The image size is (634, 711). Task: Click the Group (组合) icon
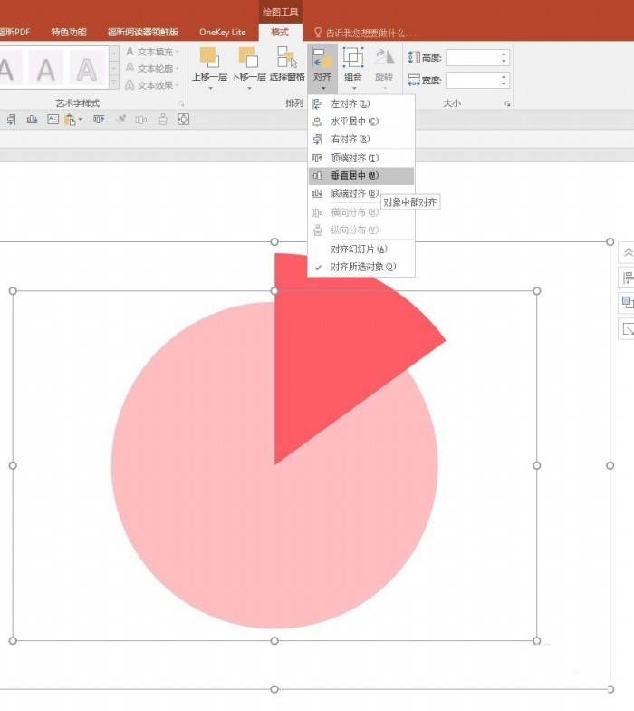point(353,58)
